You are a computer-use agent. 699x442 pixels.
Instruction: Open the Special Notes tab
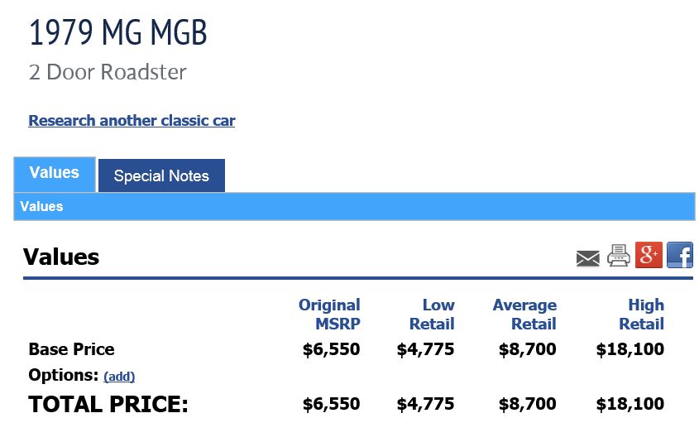161,175
